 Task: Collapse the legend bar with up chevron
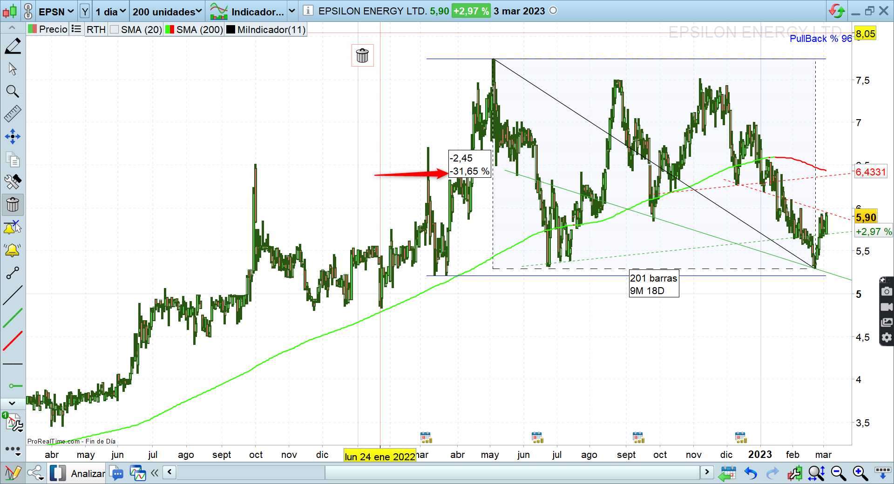tap(12, 29)
